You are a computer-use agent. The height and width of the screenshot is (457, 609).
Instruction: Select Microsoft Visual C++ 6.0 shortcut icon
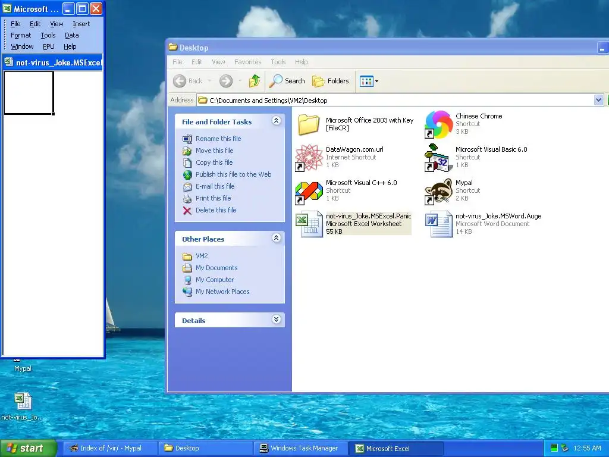click(x=309, y=193)
